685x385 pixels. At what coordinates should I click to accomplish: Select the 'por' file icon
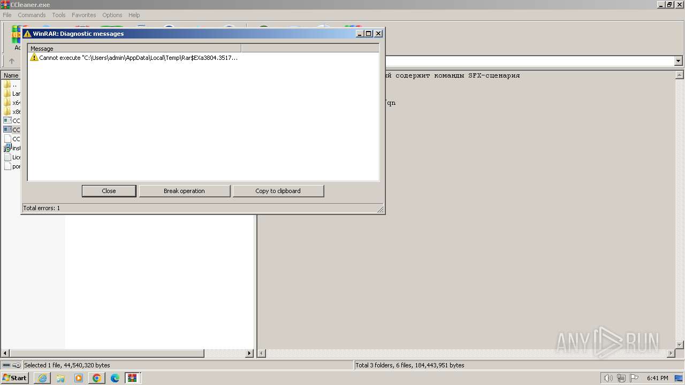(7, 166)
